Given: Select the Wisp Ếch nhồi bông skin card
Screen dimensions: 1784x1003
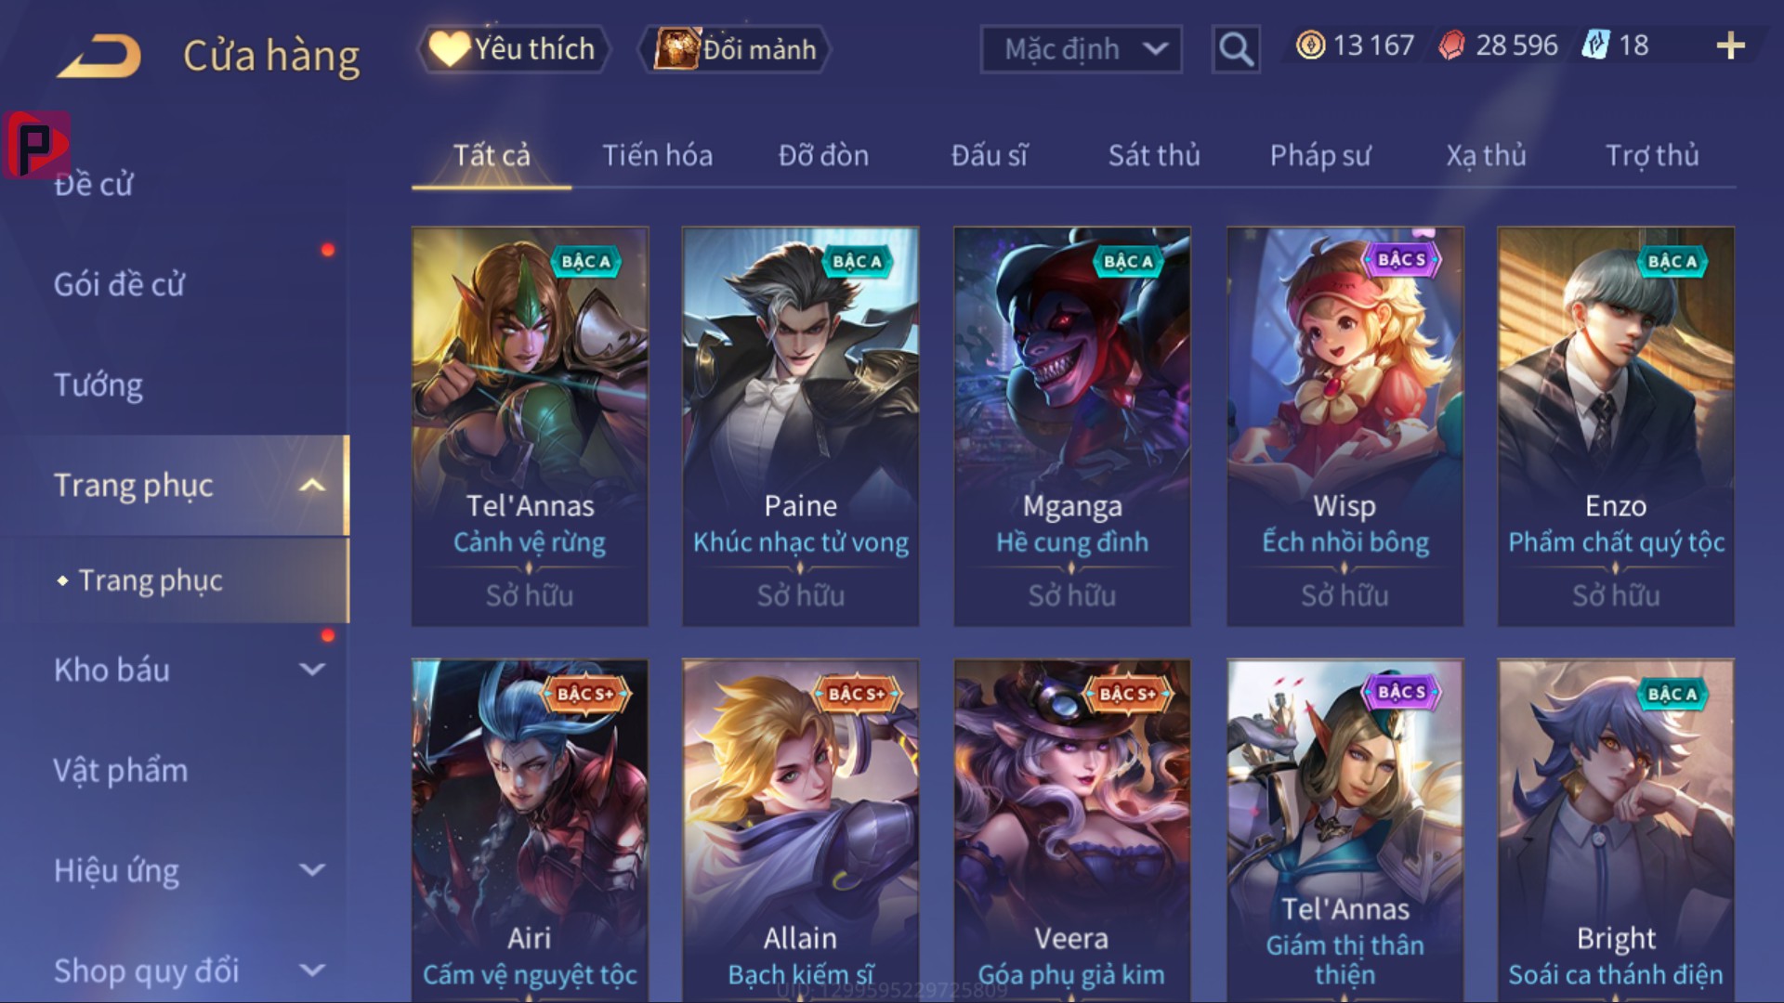Looking at the screenshot, I should pos(1345,426).
